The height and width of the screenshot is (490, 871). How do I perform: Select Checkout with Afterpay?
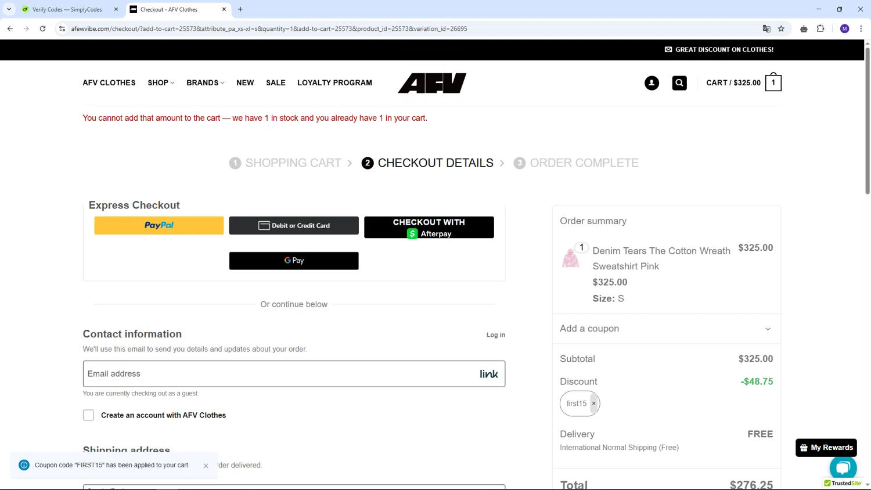[429, 228]
